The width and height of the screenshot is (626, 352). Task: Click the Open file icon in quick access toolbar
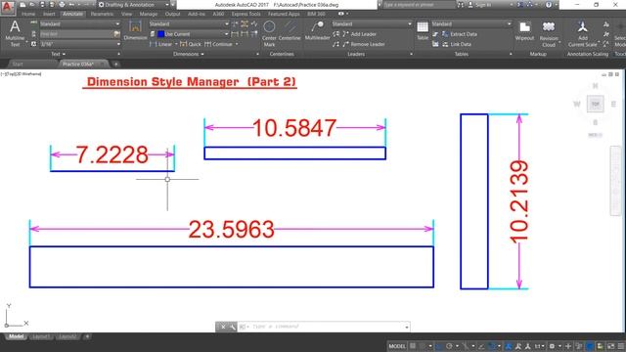(x=32, y=5)
